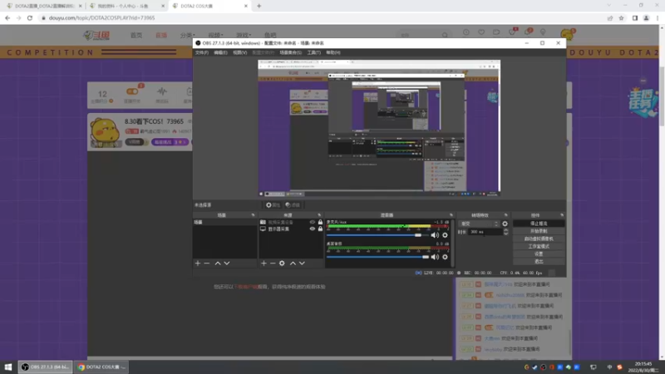
Task: Focus the Chrome address bar
Action: coord(323,17)
